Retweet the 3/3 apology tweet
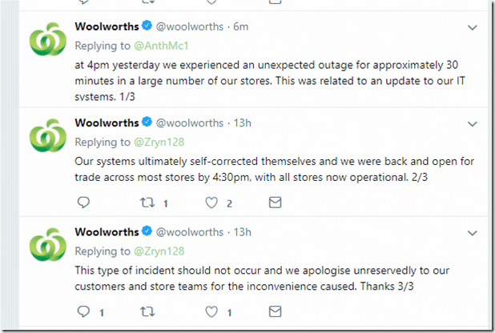The height and width of the screenshot is (333, 495). point(147,311)
